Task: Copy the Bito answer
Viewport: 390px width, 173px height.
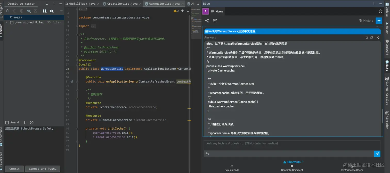Action: coord(372,38)
